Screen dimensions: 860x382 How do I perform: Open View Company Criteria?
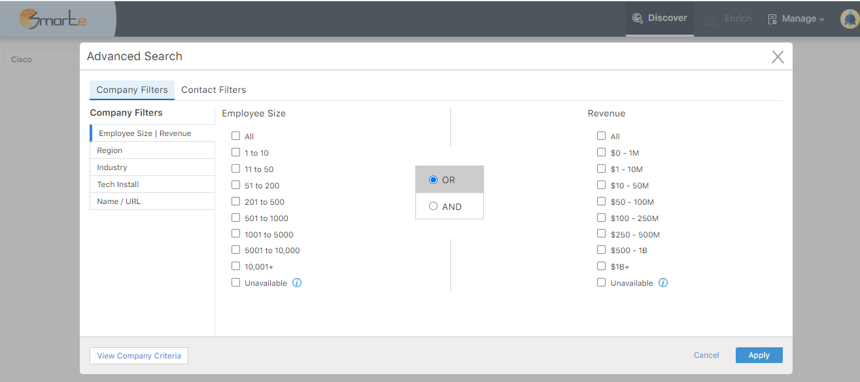[139, 355]
